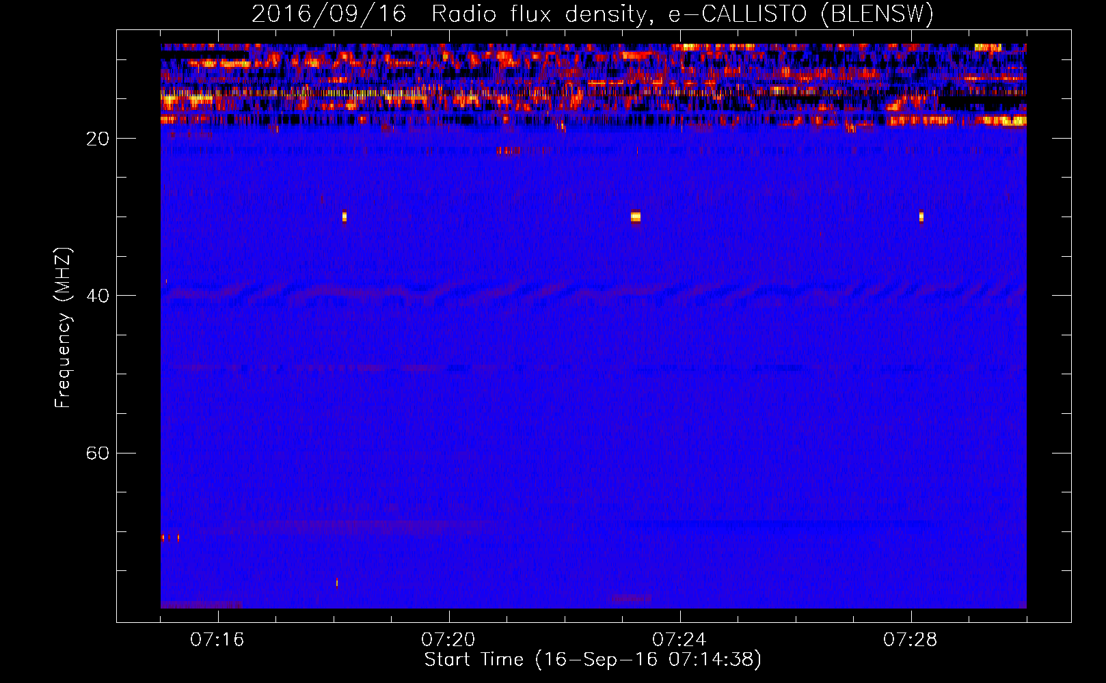Click the 40 frequency tick label
The image size is (1106, 683).
[97, 296]
